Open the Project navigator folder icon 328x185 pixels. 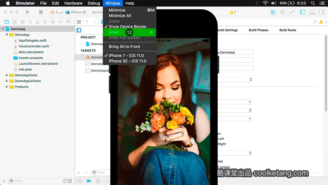(7, 22)
